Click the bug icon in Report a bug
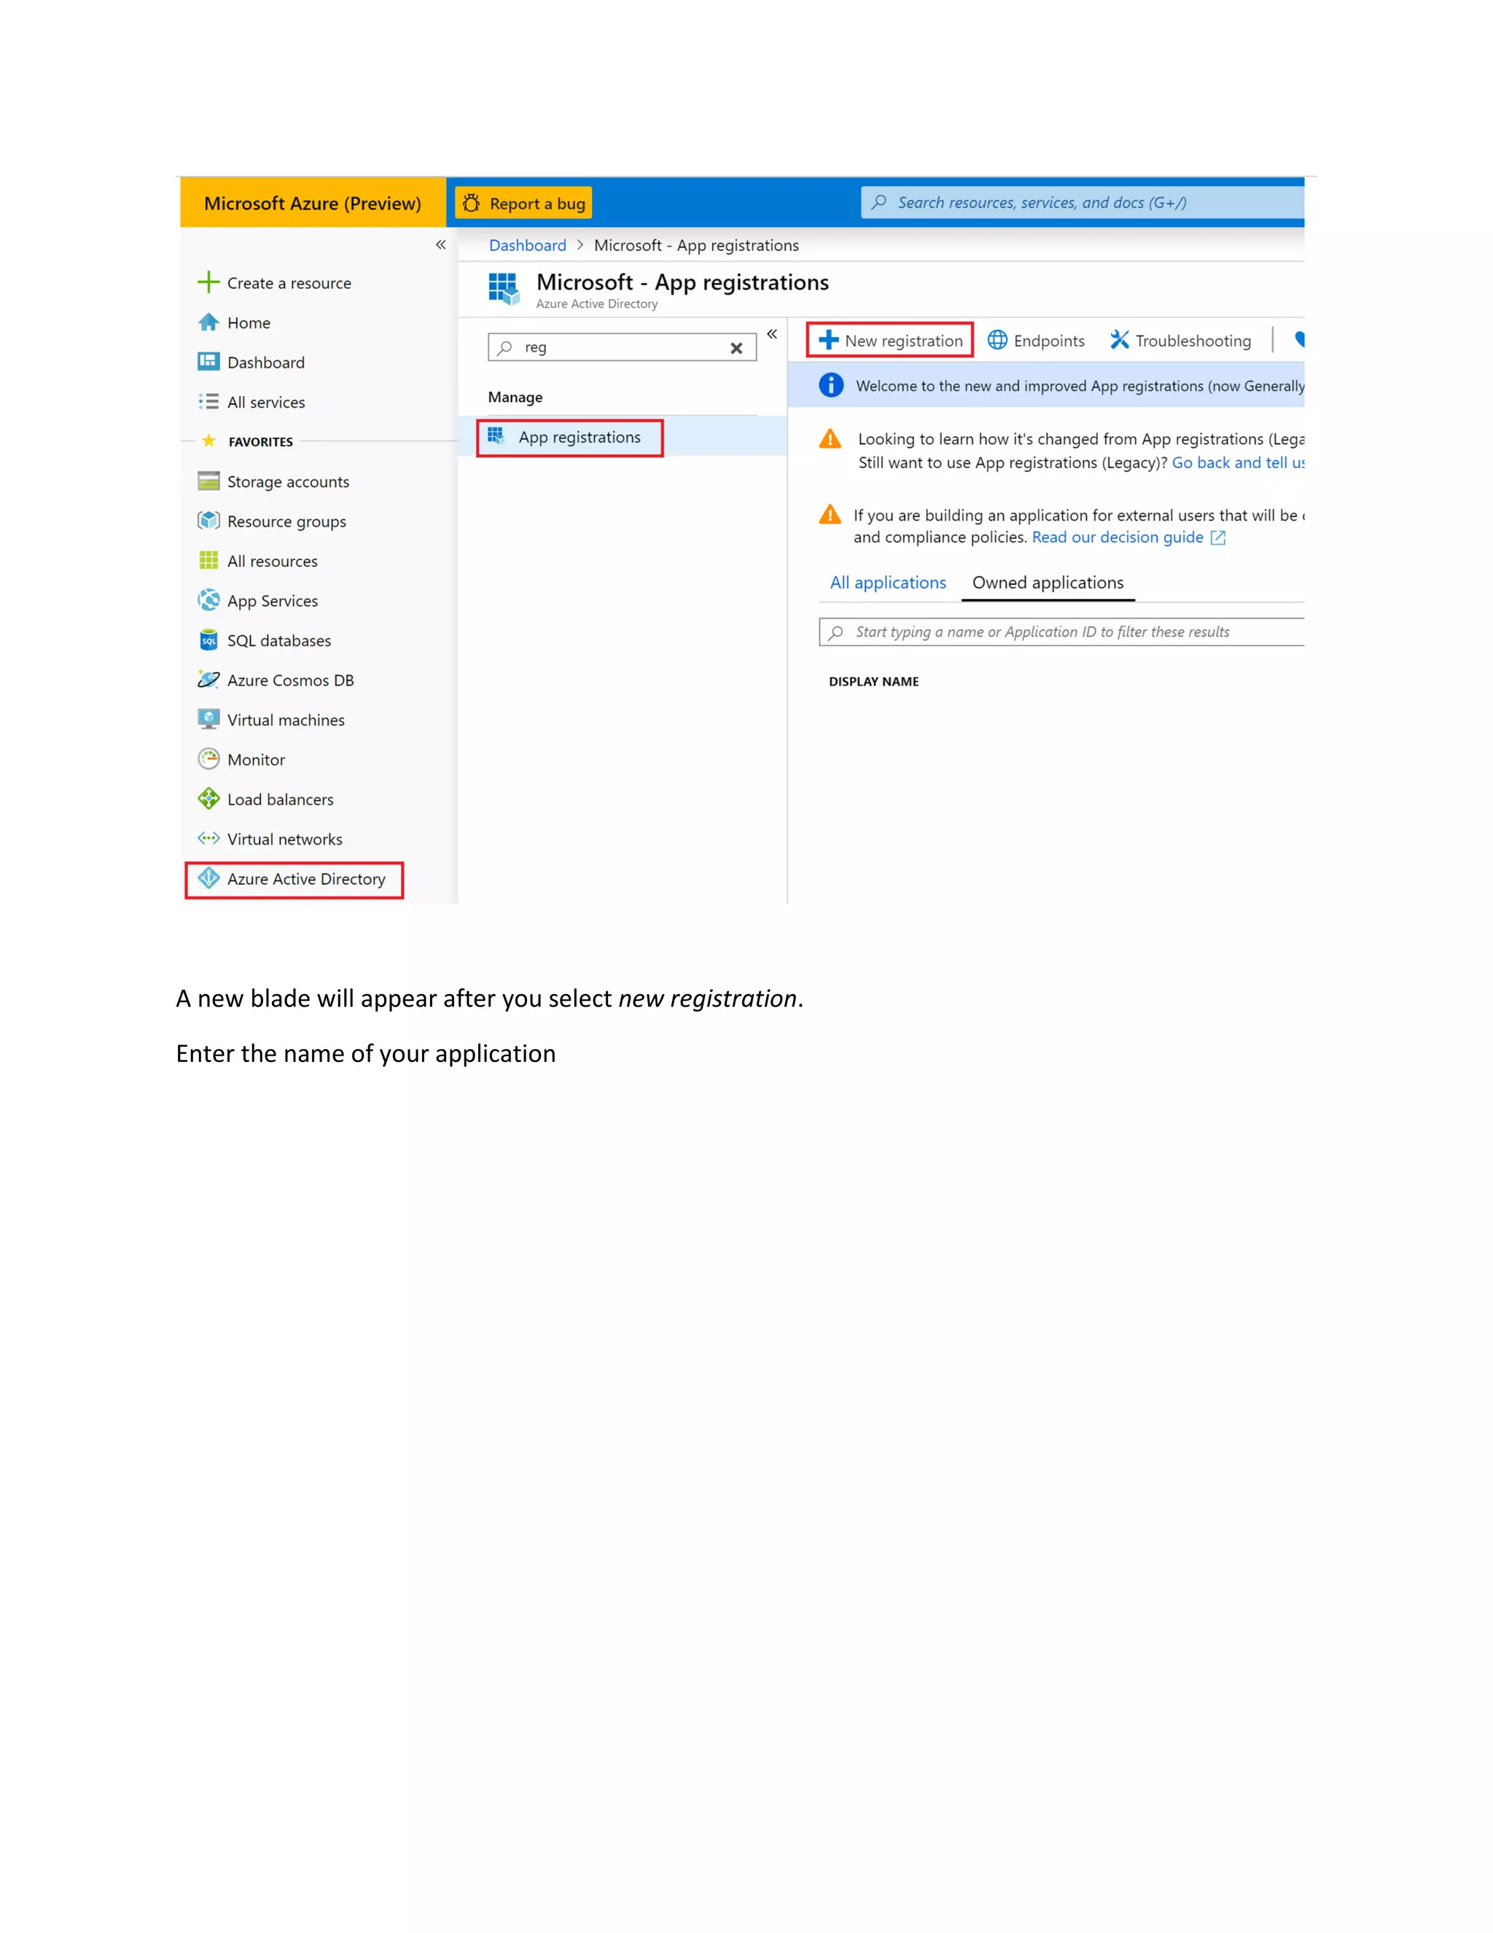The height and width of the screenshot is (1933, 1493). 472,203
